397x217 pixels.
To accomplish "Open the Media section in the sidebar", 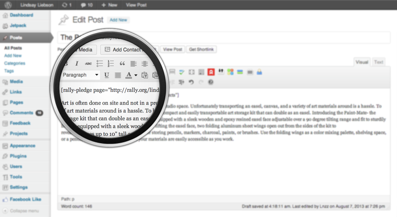I will point(16,81).
